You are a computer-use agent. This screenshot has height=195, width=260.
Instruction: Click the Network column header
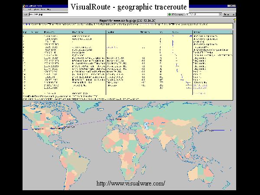tap(197, 32)
